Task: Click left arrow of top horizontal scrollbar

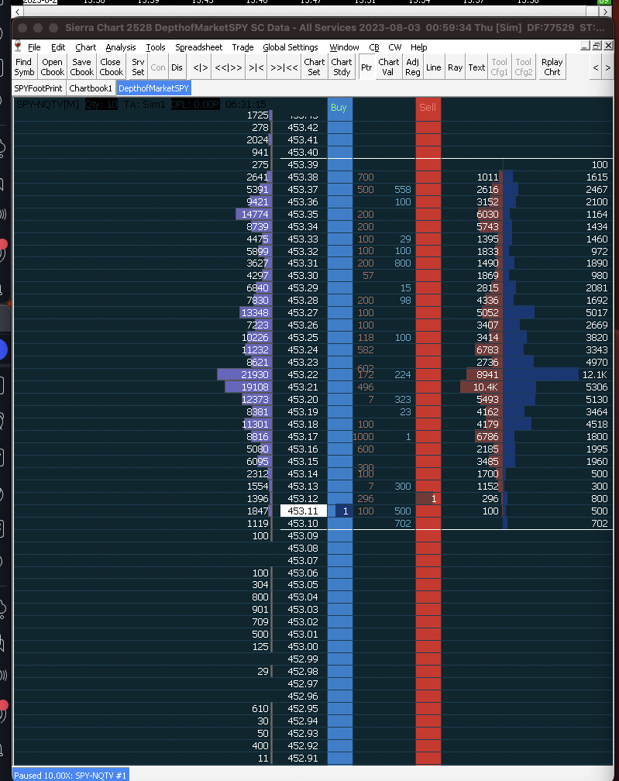Action: pos(17,12)
